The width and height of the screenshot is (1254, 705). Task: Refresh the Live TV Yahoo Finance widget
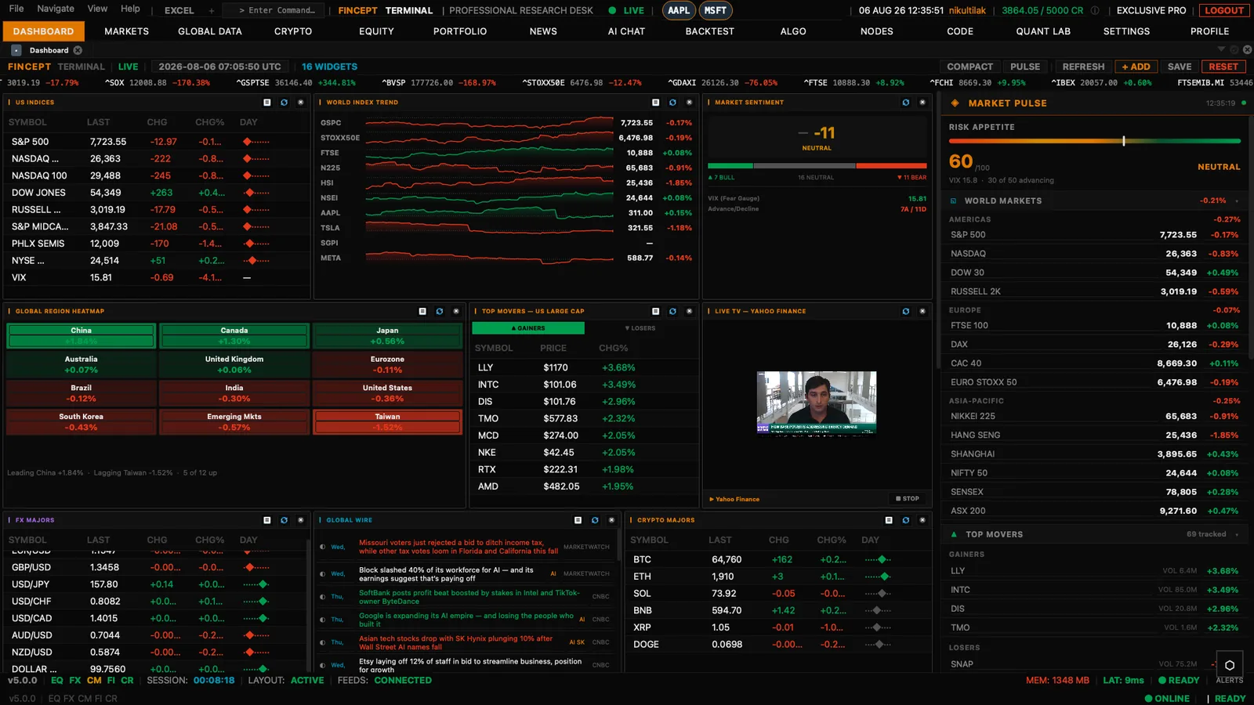click(906, 311)
